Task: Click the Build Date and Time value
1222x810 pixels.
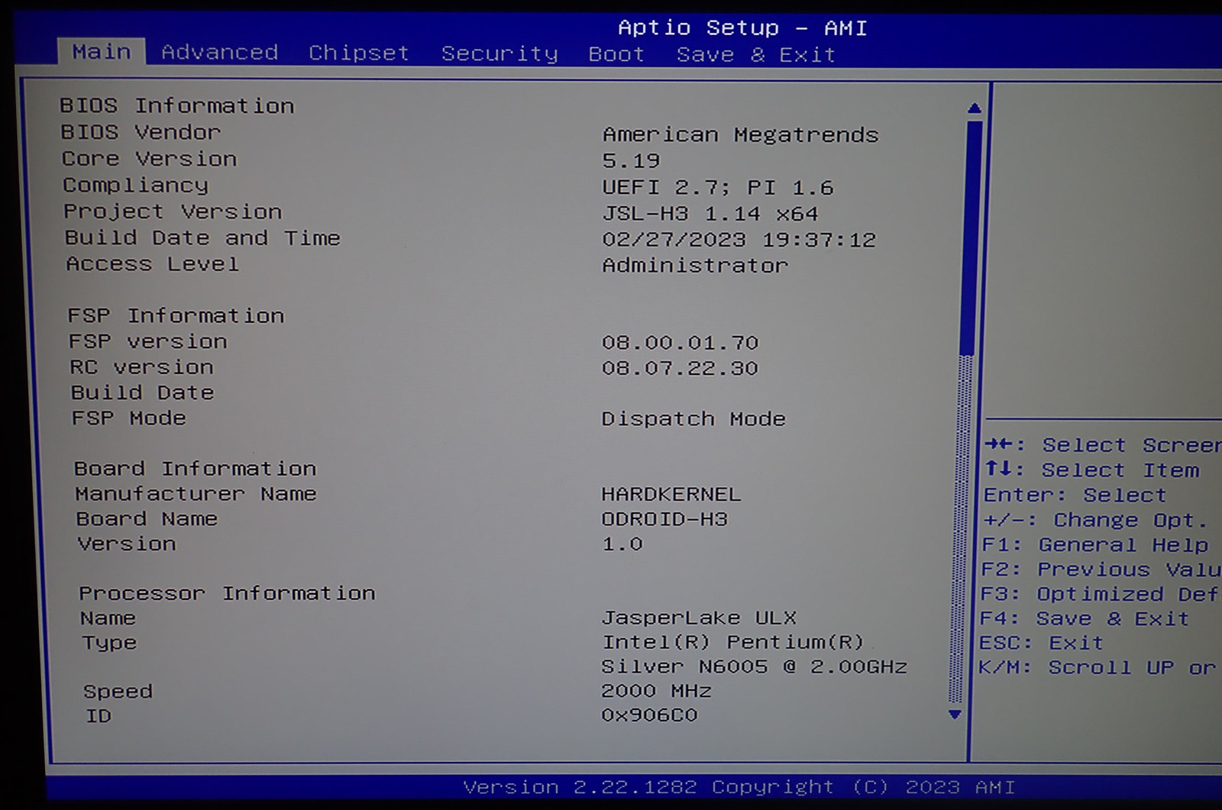Action: click(x=738, y=240)
